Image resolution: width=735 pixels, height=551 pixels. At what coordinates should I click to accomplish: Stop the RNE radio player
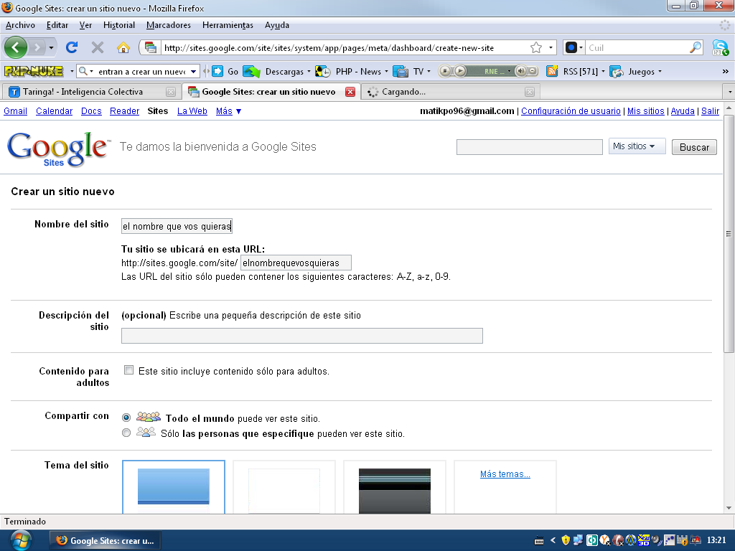(x=445, y=71)
